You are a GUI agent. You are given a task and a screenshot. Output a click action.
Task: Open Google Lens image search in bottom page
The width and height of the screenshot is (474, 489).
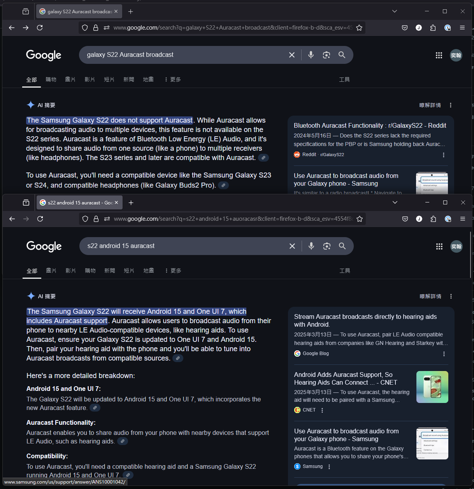(x=327, y=246)
